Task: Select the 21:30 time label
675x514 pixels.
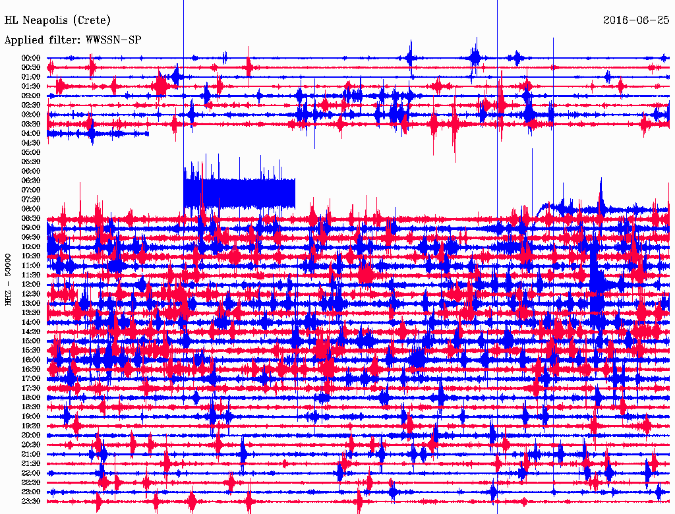Action: coord(31,464)
